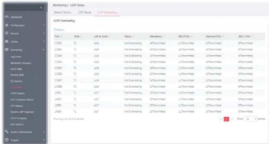Sort by the Port column arrow
Image resolution: width=269 pixels, height=144 pixels.
point(61,36)
